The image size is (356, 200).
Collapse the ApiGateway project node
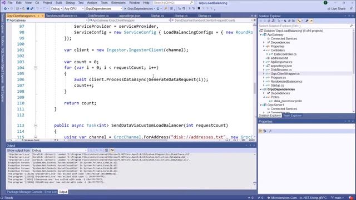point(261,34)
